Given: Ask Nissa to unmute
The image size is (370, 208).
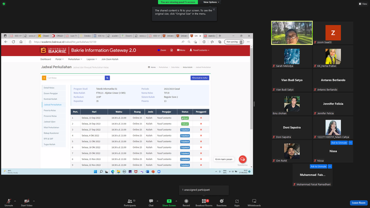Looking at the screenshot, I should 339,143.
